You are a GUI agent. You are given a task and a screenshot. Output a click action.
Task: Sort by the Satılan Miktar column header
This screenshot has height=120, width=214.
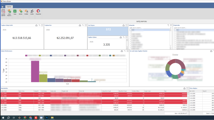pos(138,91)
